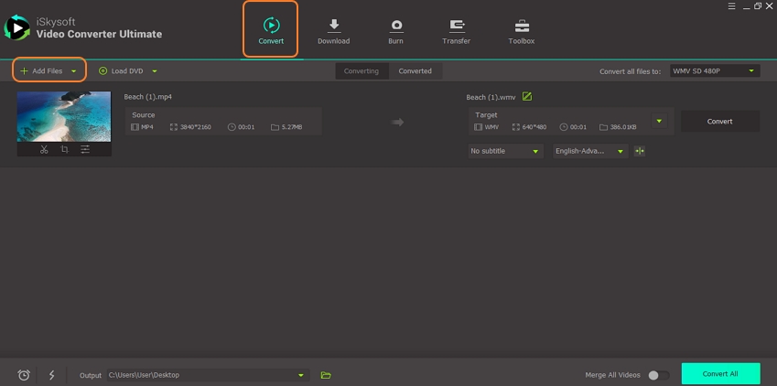Switch to the Converted tab

pyautogui.click(x=415, y=70)
